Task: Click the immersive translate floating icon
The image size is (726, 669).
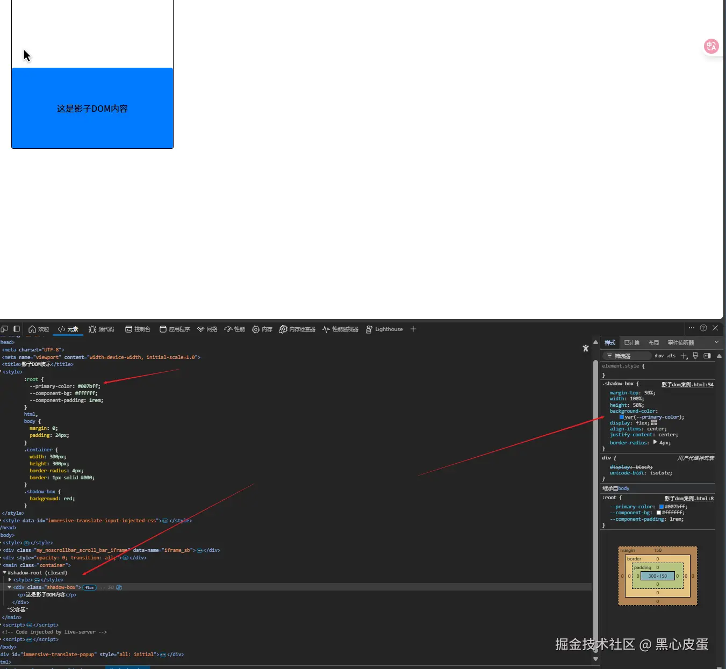Action: [711, 46]
